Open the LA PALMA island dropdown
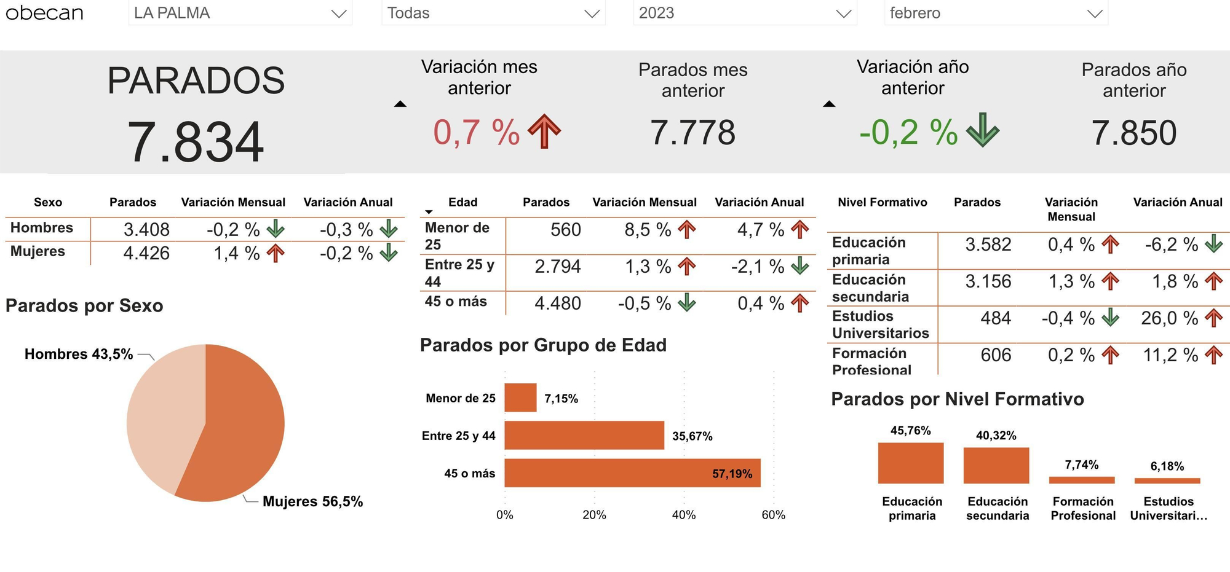 (240, 12)
